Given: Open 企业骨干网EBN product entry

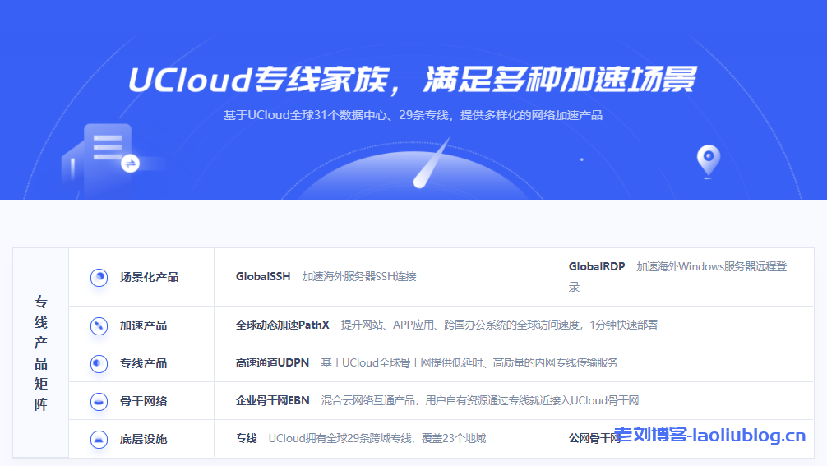Looking at the screenshot, I should coord(272,401).
